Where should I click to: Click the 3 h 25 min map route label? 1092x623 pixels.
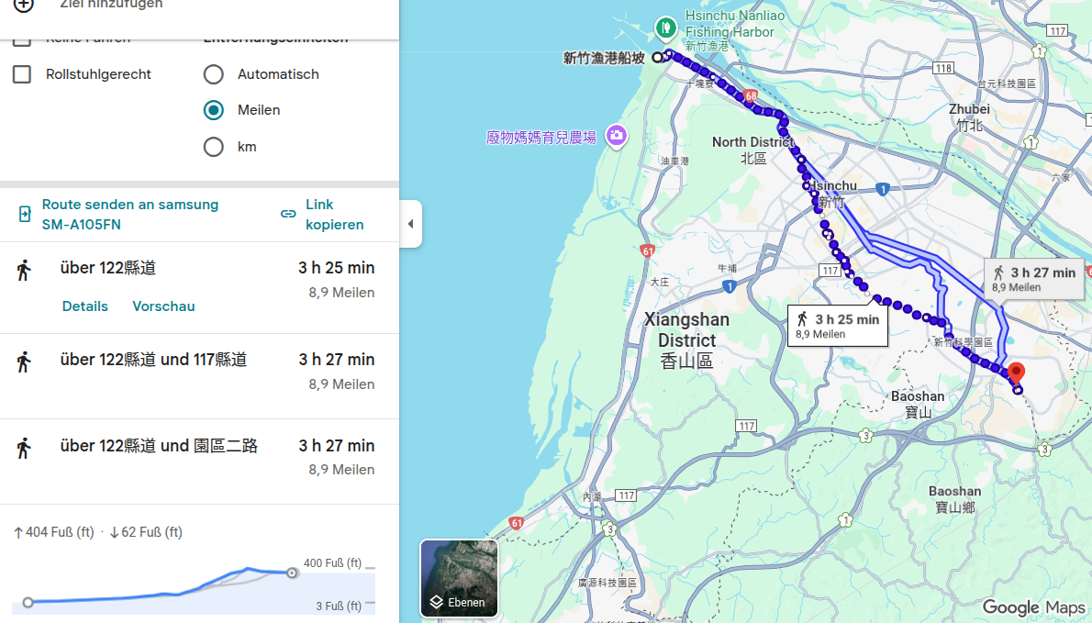[838, 325]
